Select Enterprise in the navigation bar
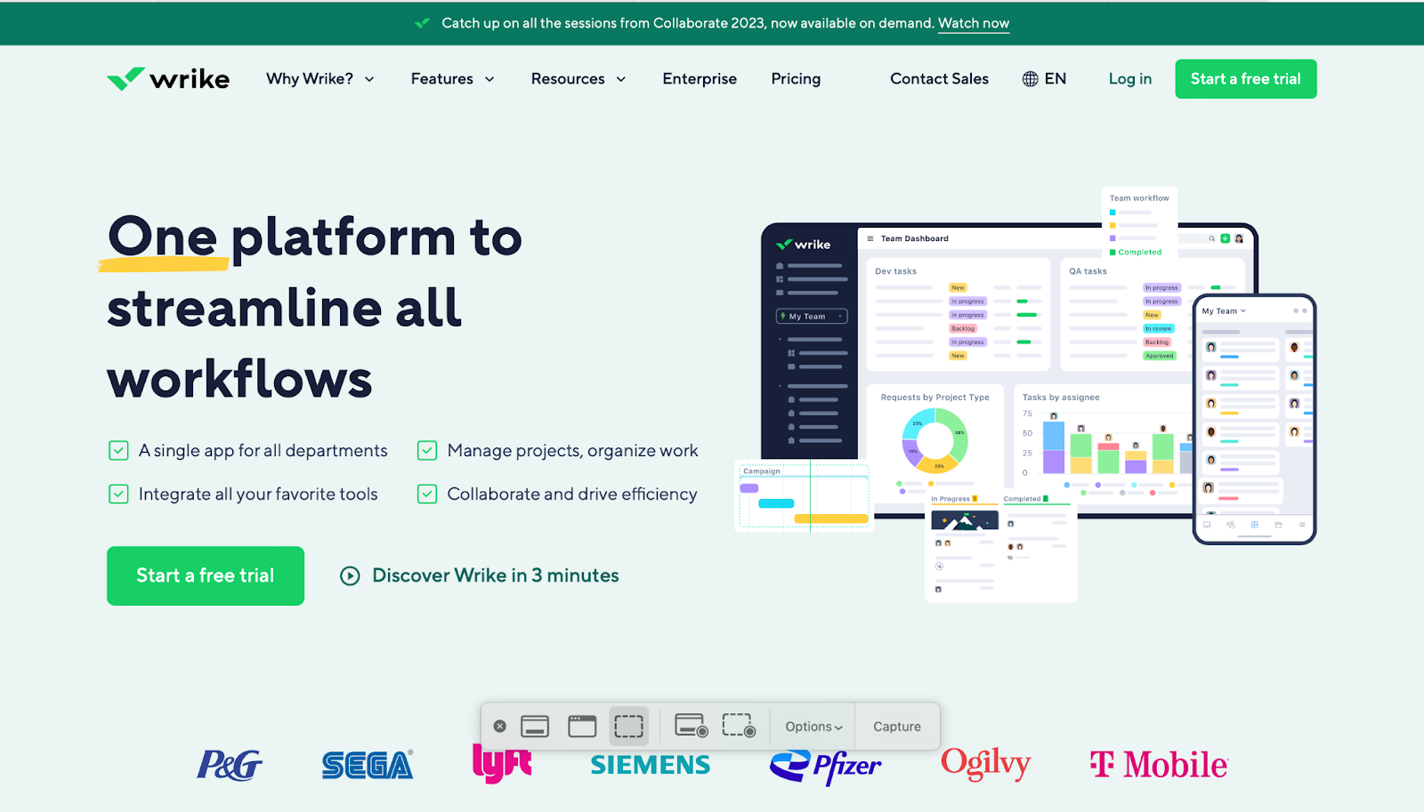The image size is (1424, 812). pos(700,78)
